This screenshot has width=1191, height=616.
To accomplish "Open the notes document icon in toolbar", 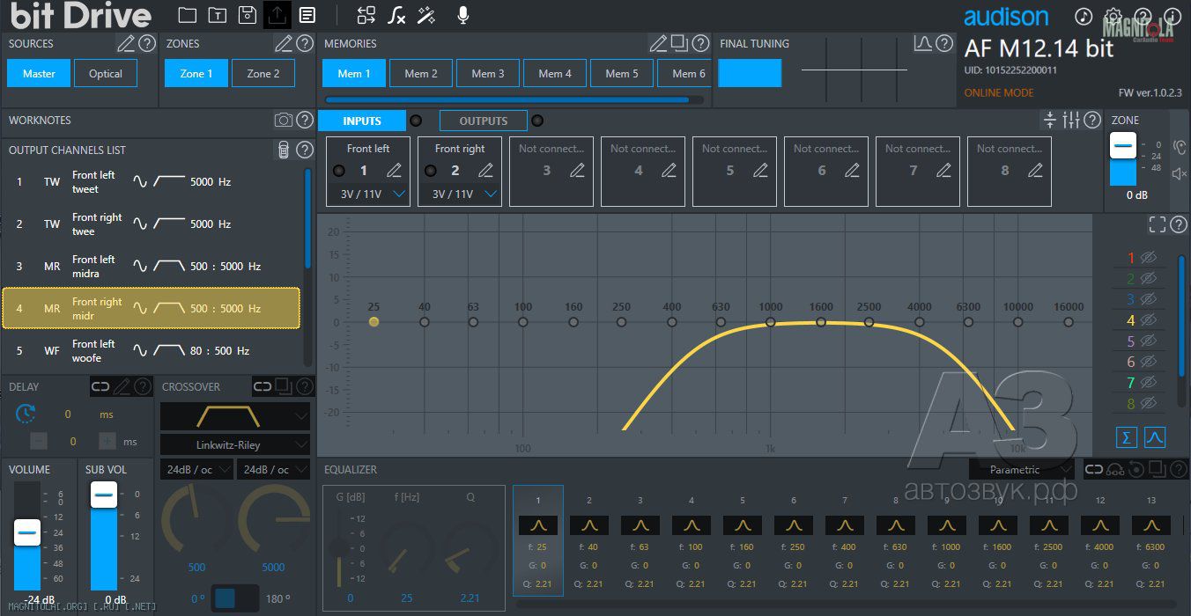I will 307,15.
